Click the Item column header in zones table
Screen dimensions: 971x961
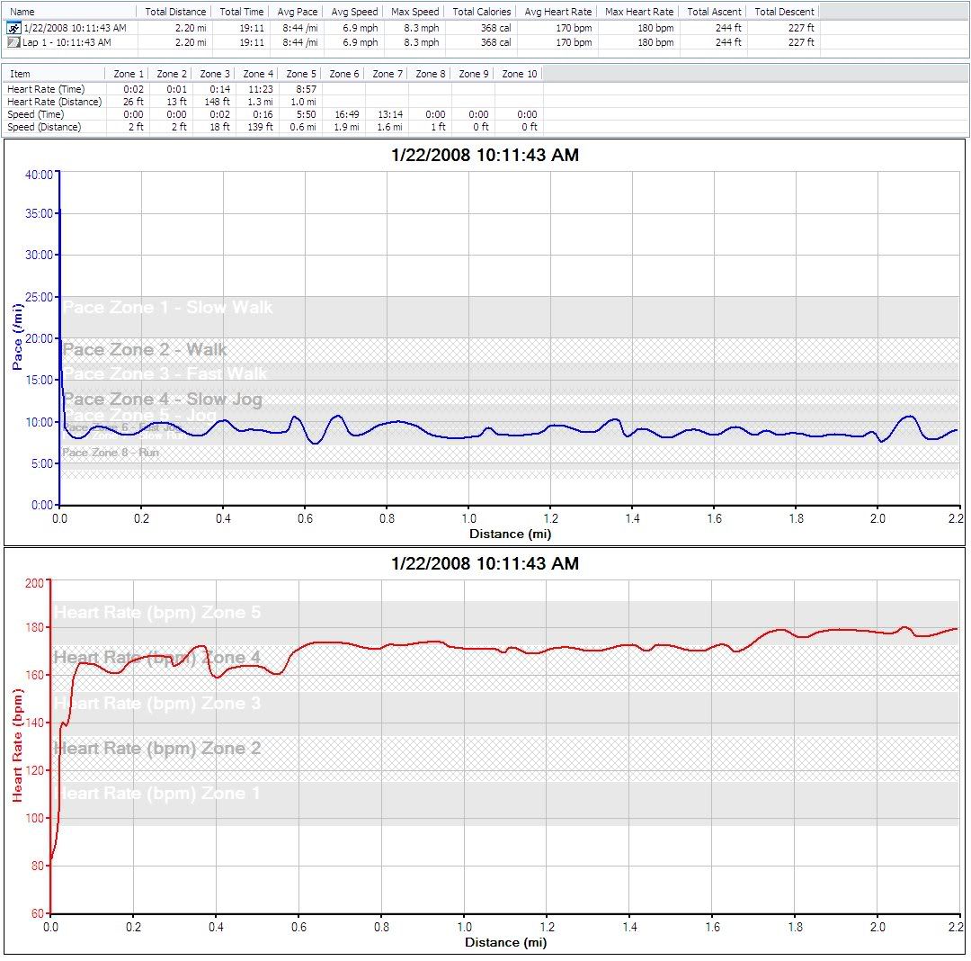click(20, 74)
